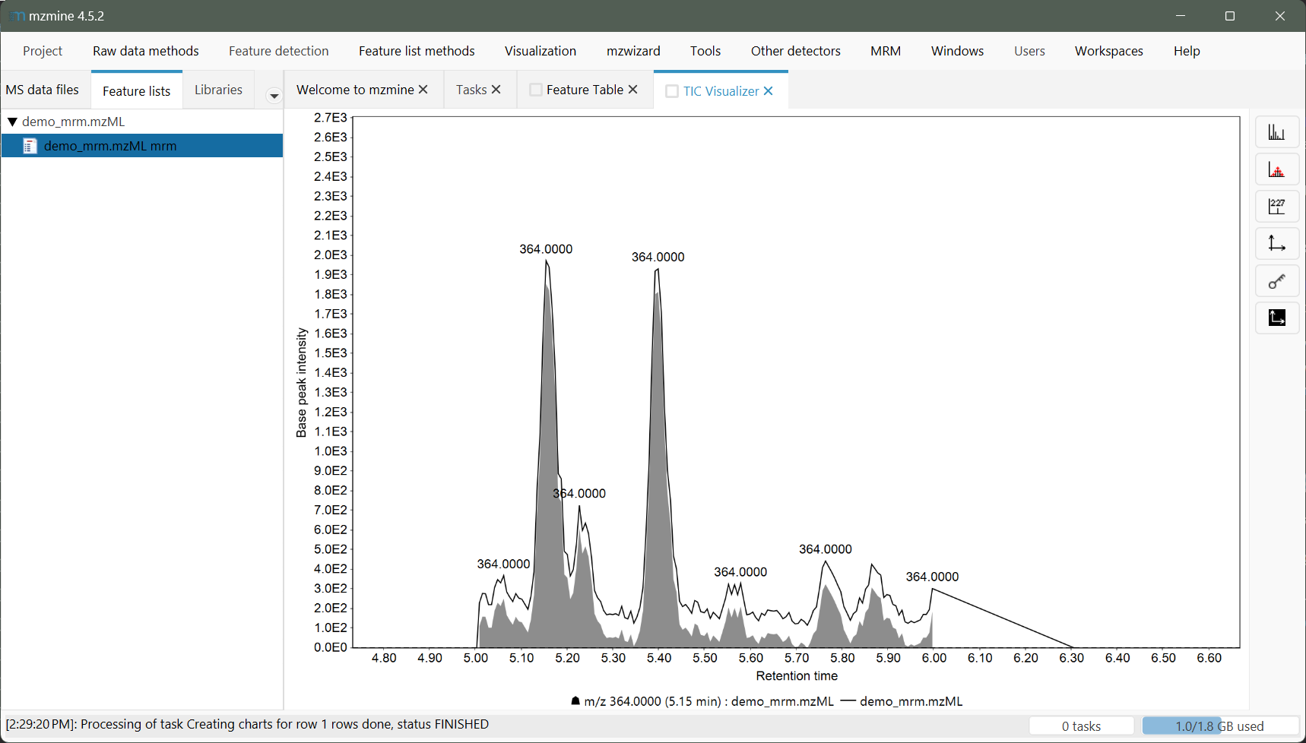Screen dimensions: 1306x743
Task: Tick the TIC Visualizer tab checkbox
Action: click(x=672, y=91)
